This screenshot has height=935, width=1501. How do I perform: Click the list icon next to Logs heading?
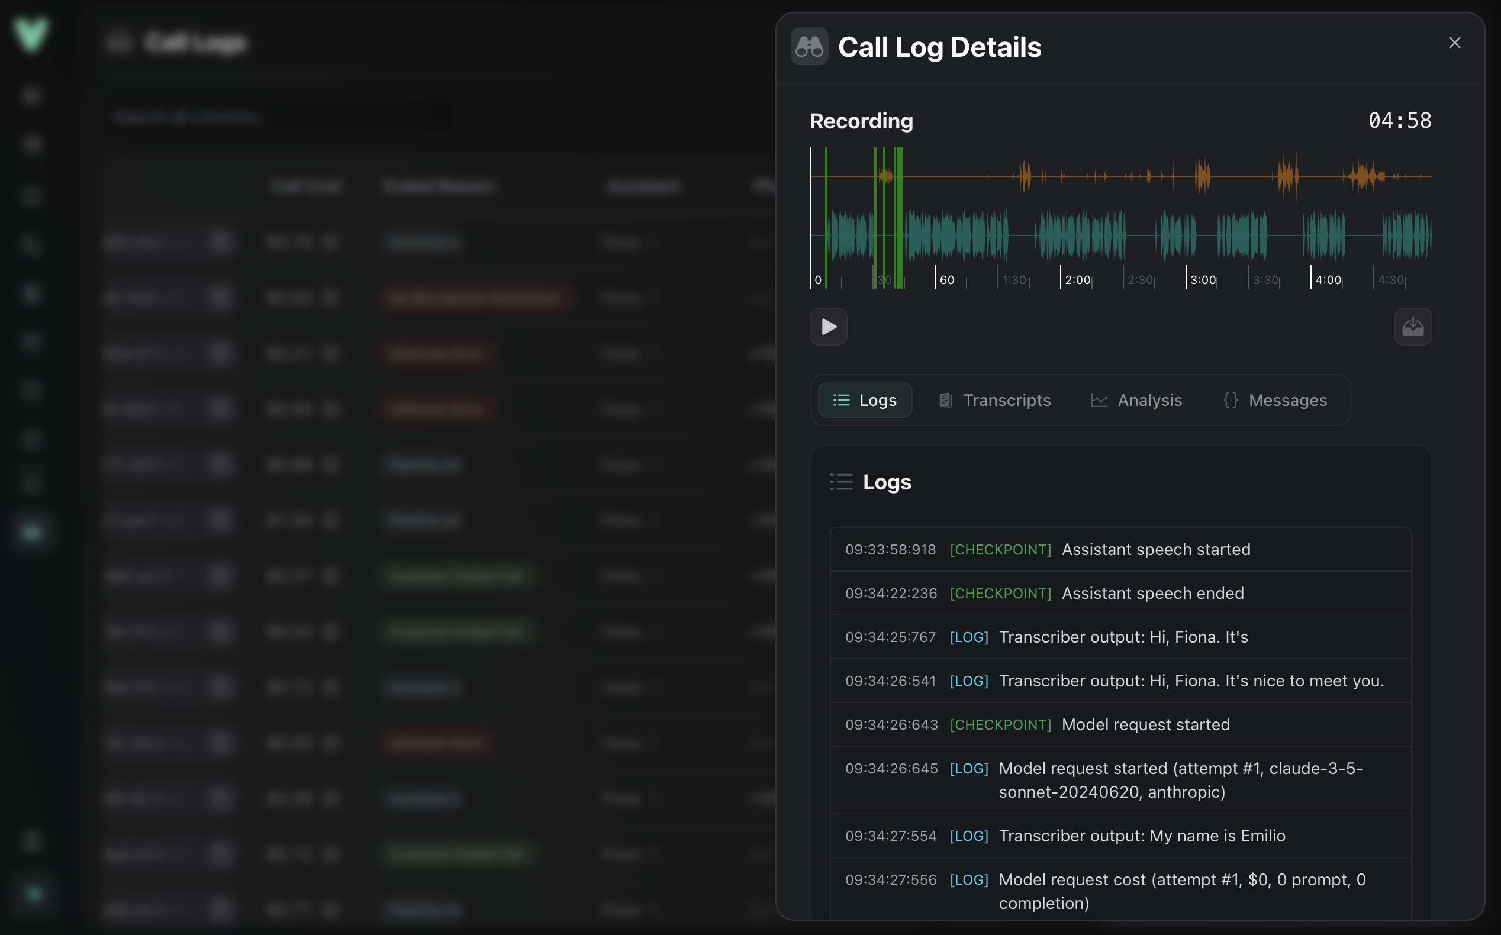(x=841, y=482)
